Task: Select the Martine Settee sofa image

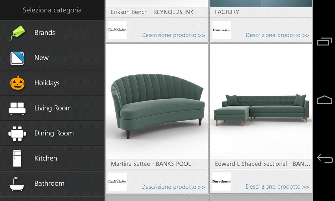Action: pos(156,102)
